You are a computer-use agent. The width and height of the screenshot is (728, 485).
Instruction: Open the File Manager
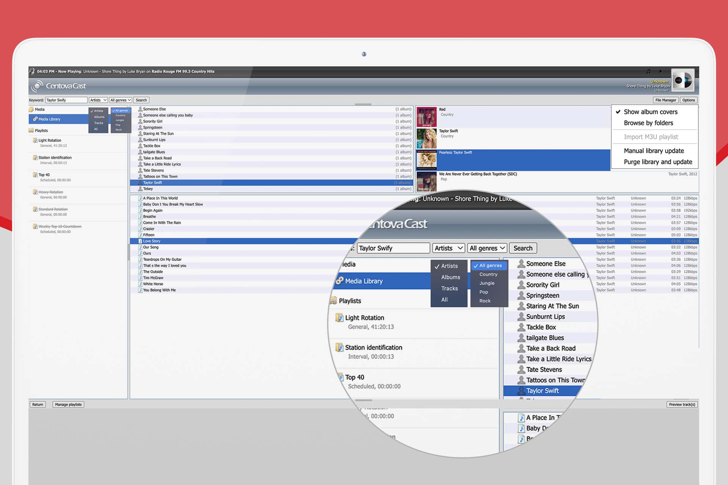(x=665, y=100)
